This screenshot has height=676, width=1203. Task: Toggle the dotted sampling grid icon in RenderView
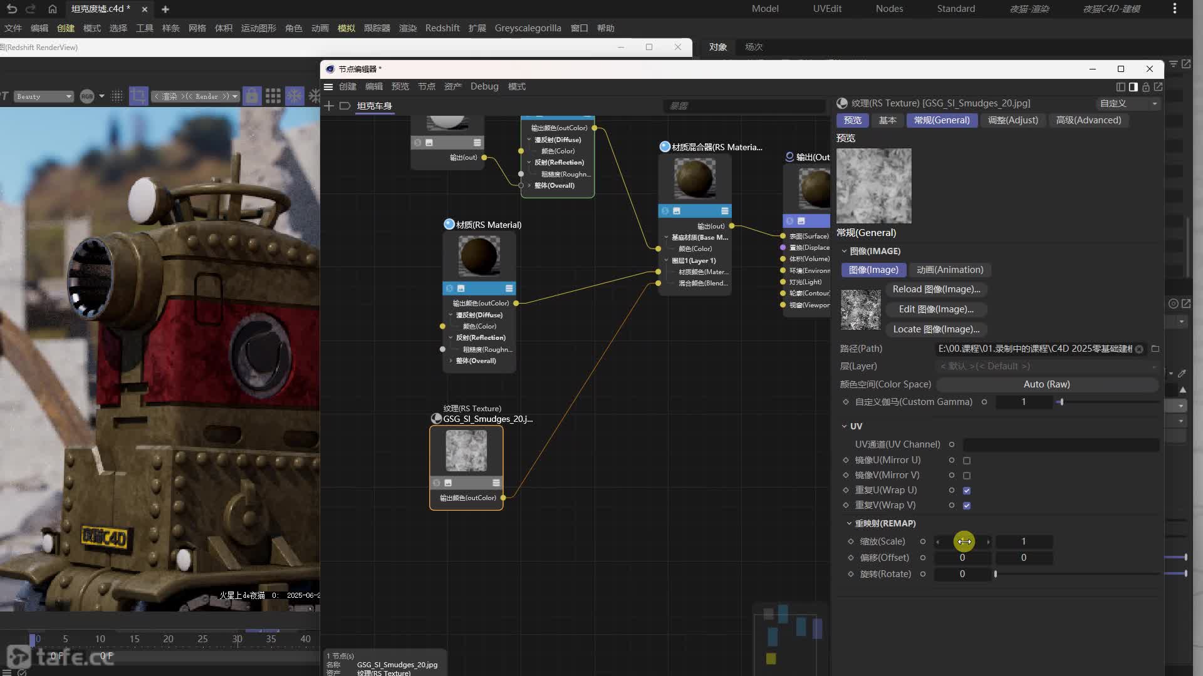pyautogui.click(x=117, y=96)
